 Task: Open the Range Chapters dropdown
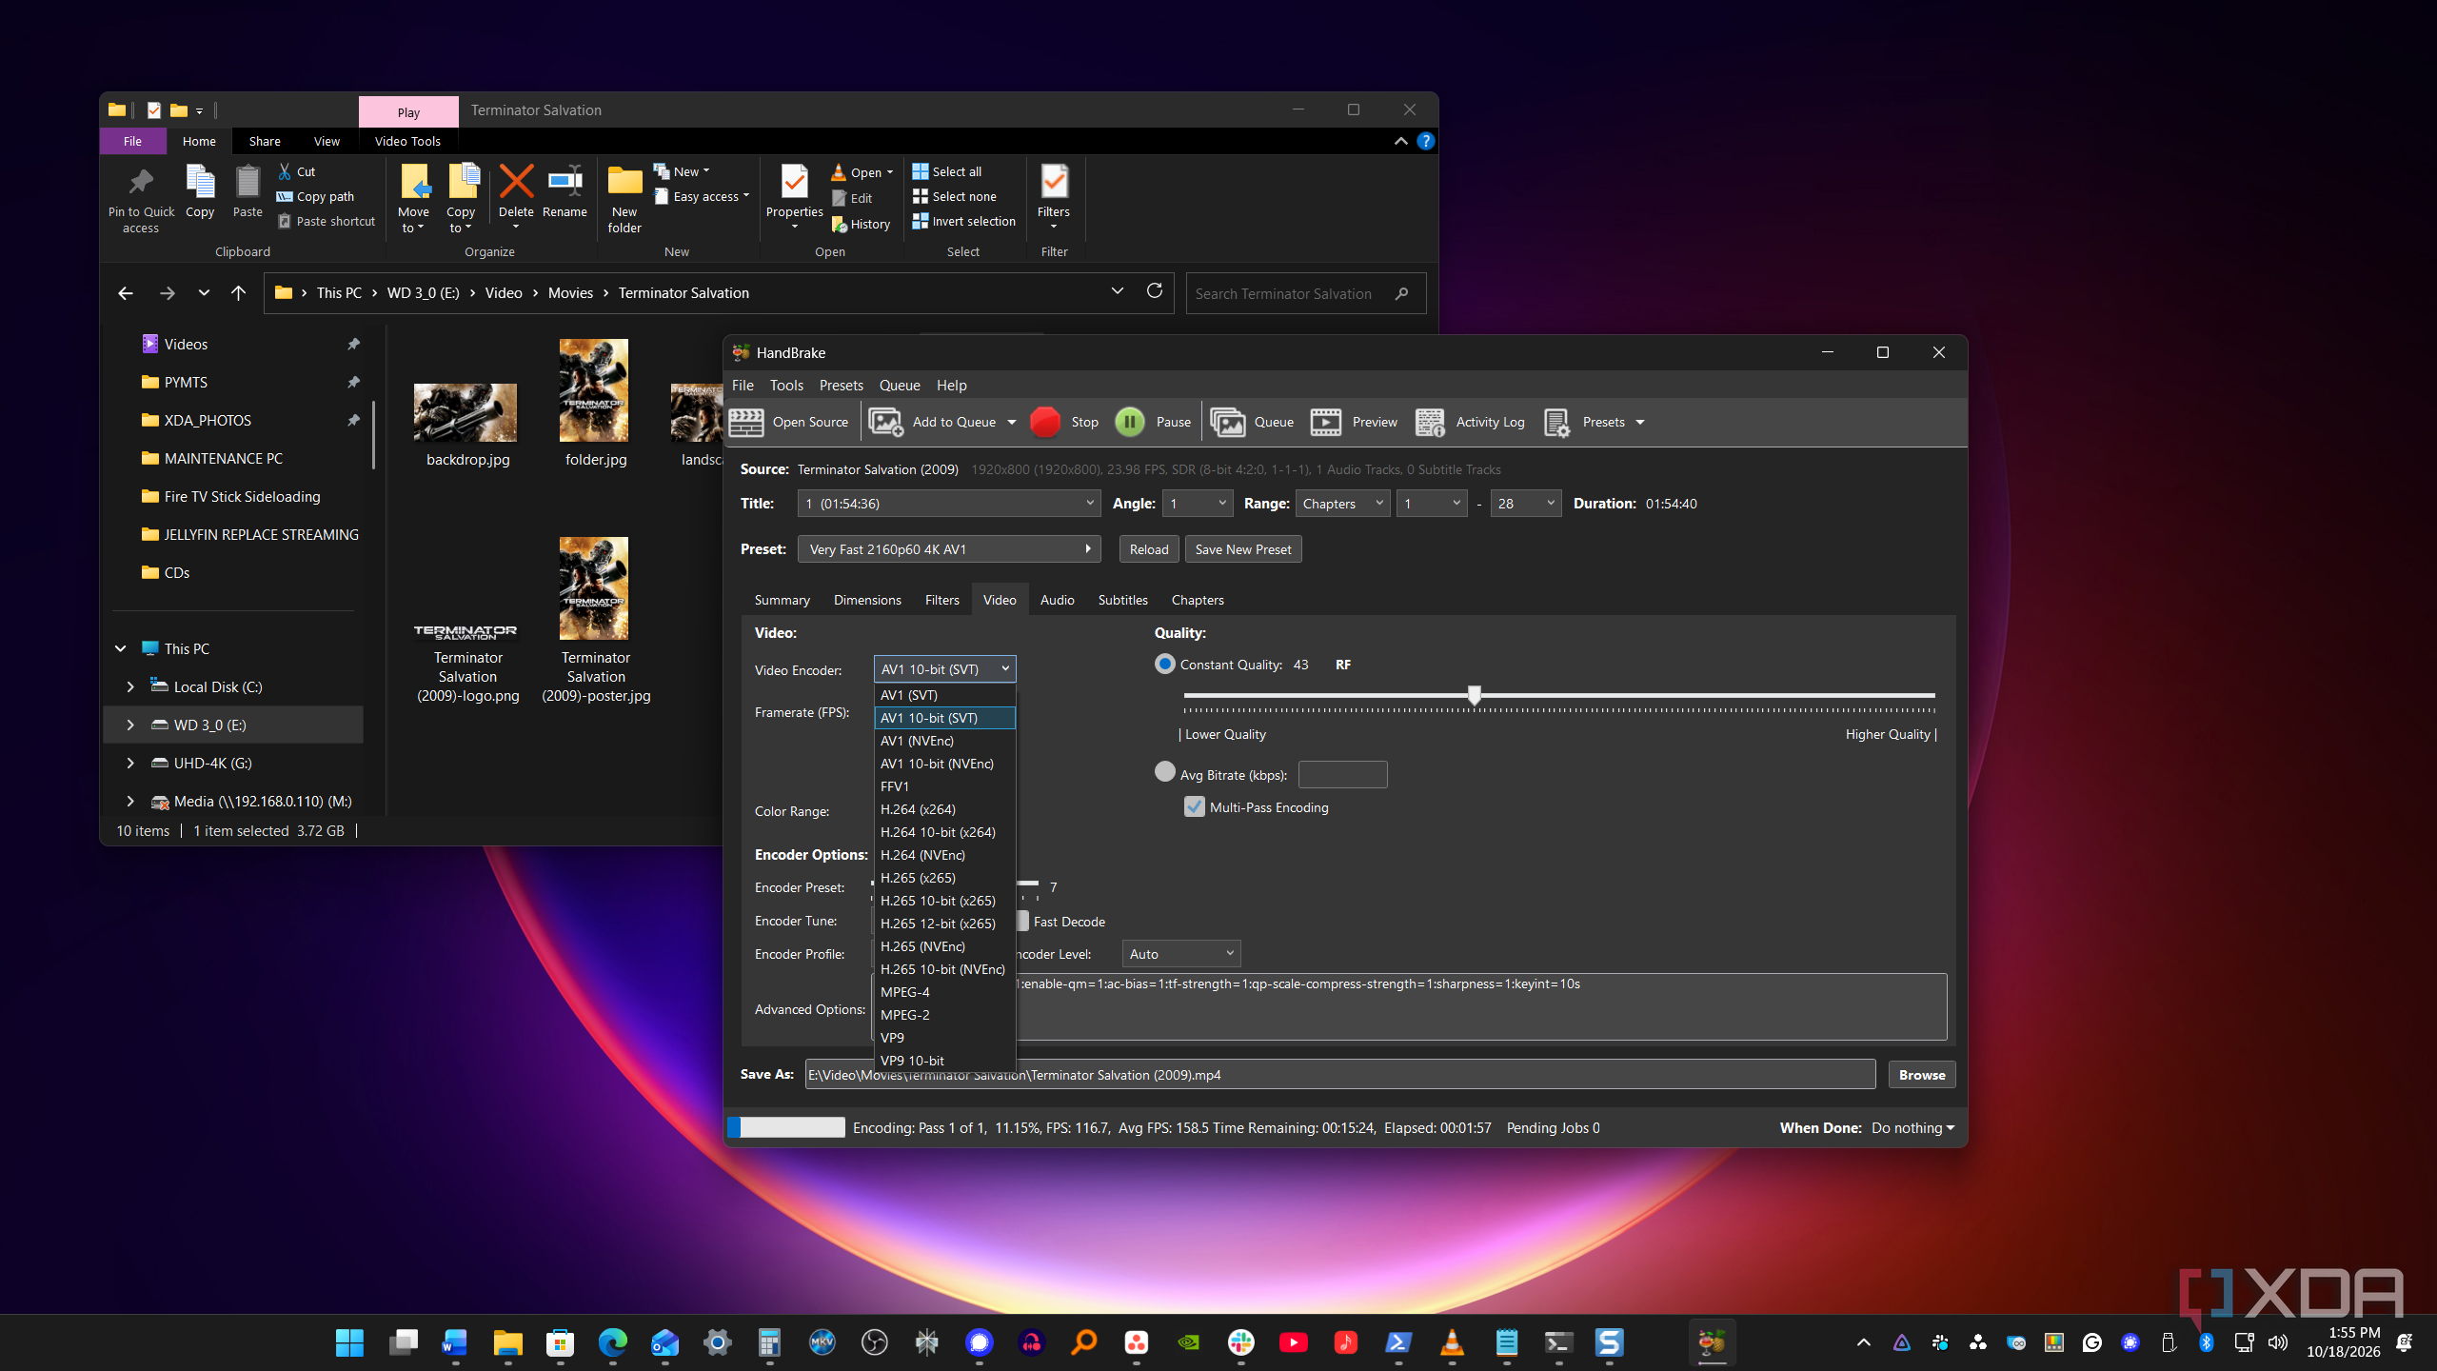pos(1342,504)
